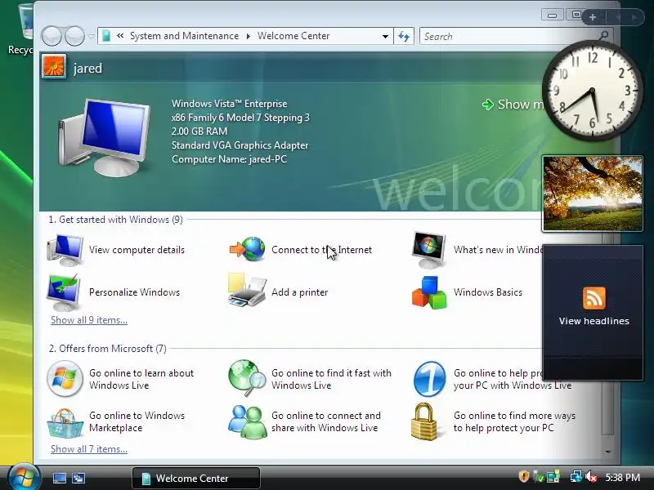This screenshot has width=654, height=490.
Task: Click Computer Name: jared-PC text
Action: pos(230,159)
